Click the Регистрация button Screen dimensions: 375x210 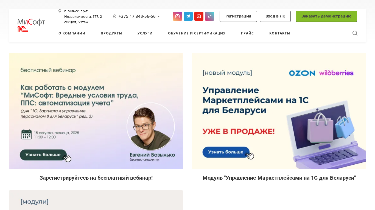tap(238, 16)
